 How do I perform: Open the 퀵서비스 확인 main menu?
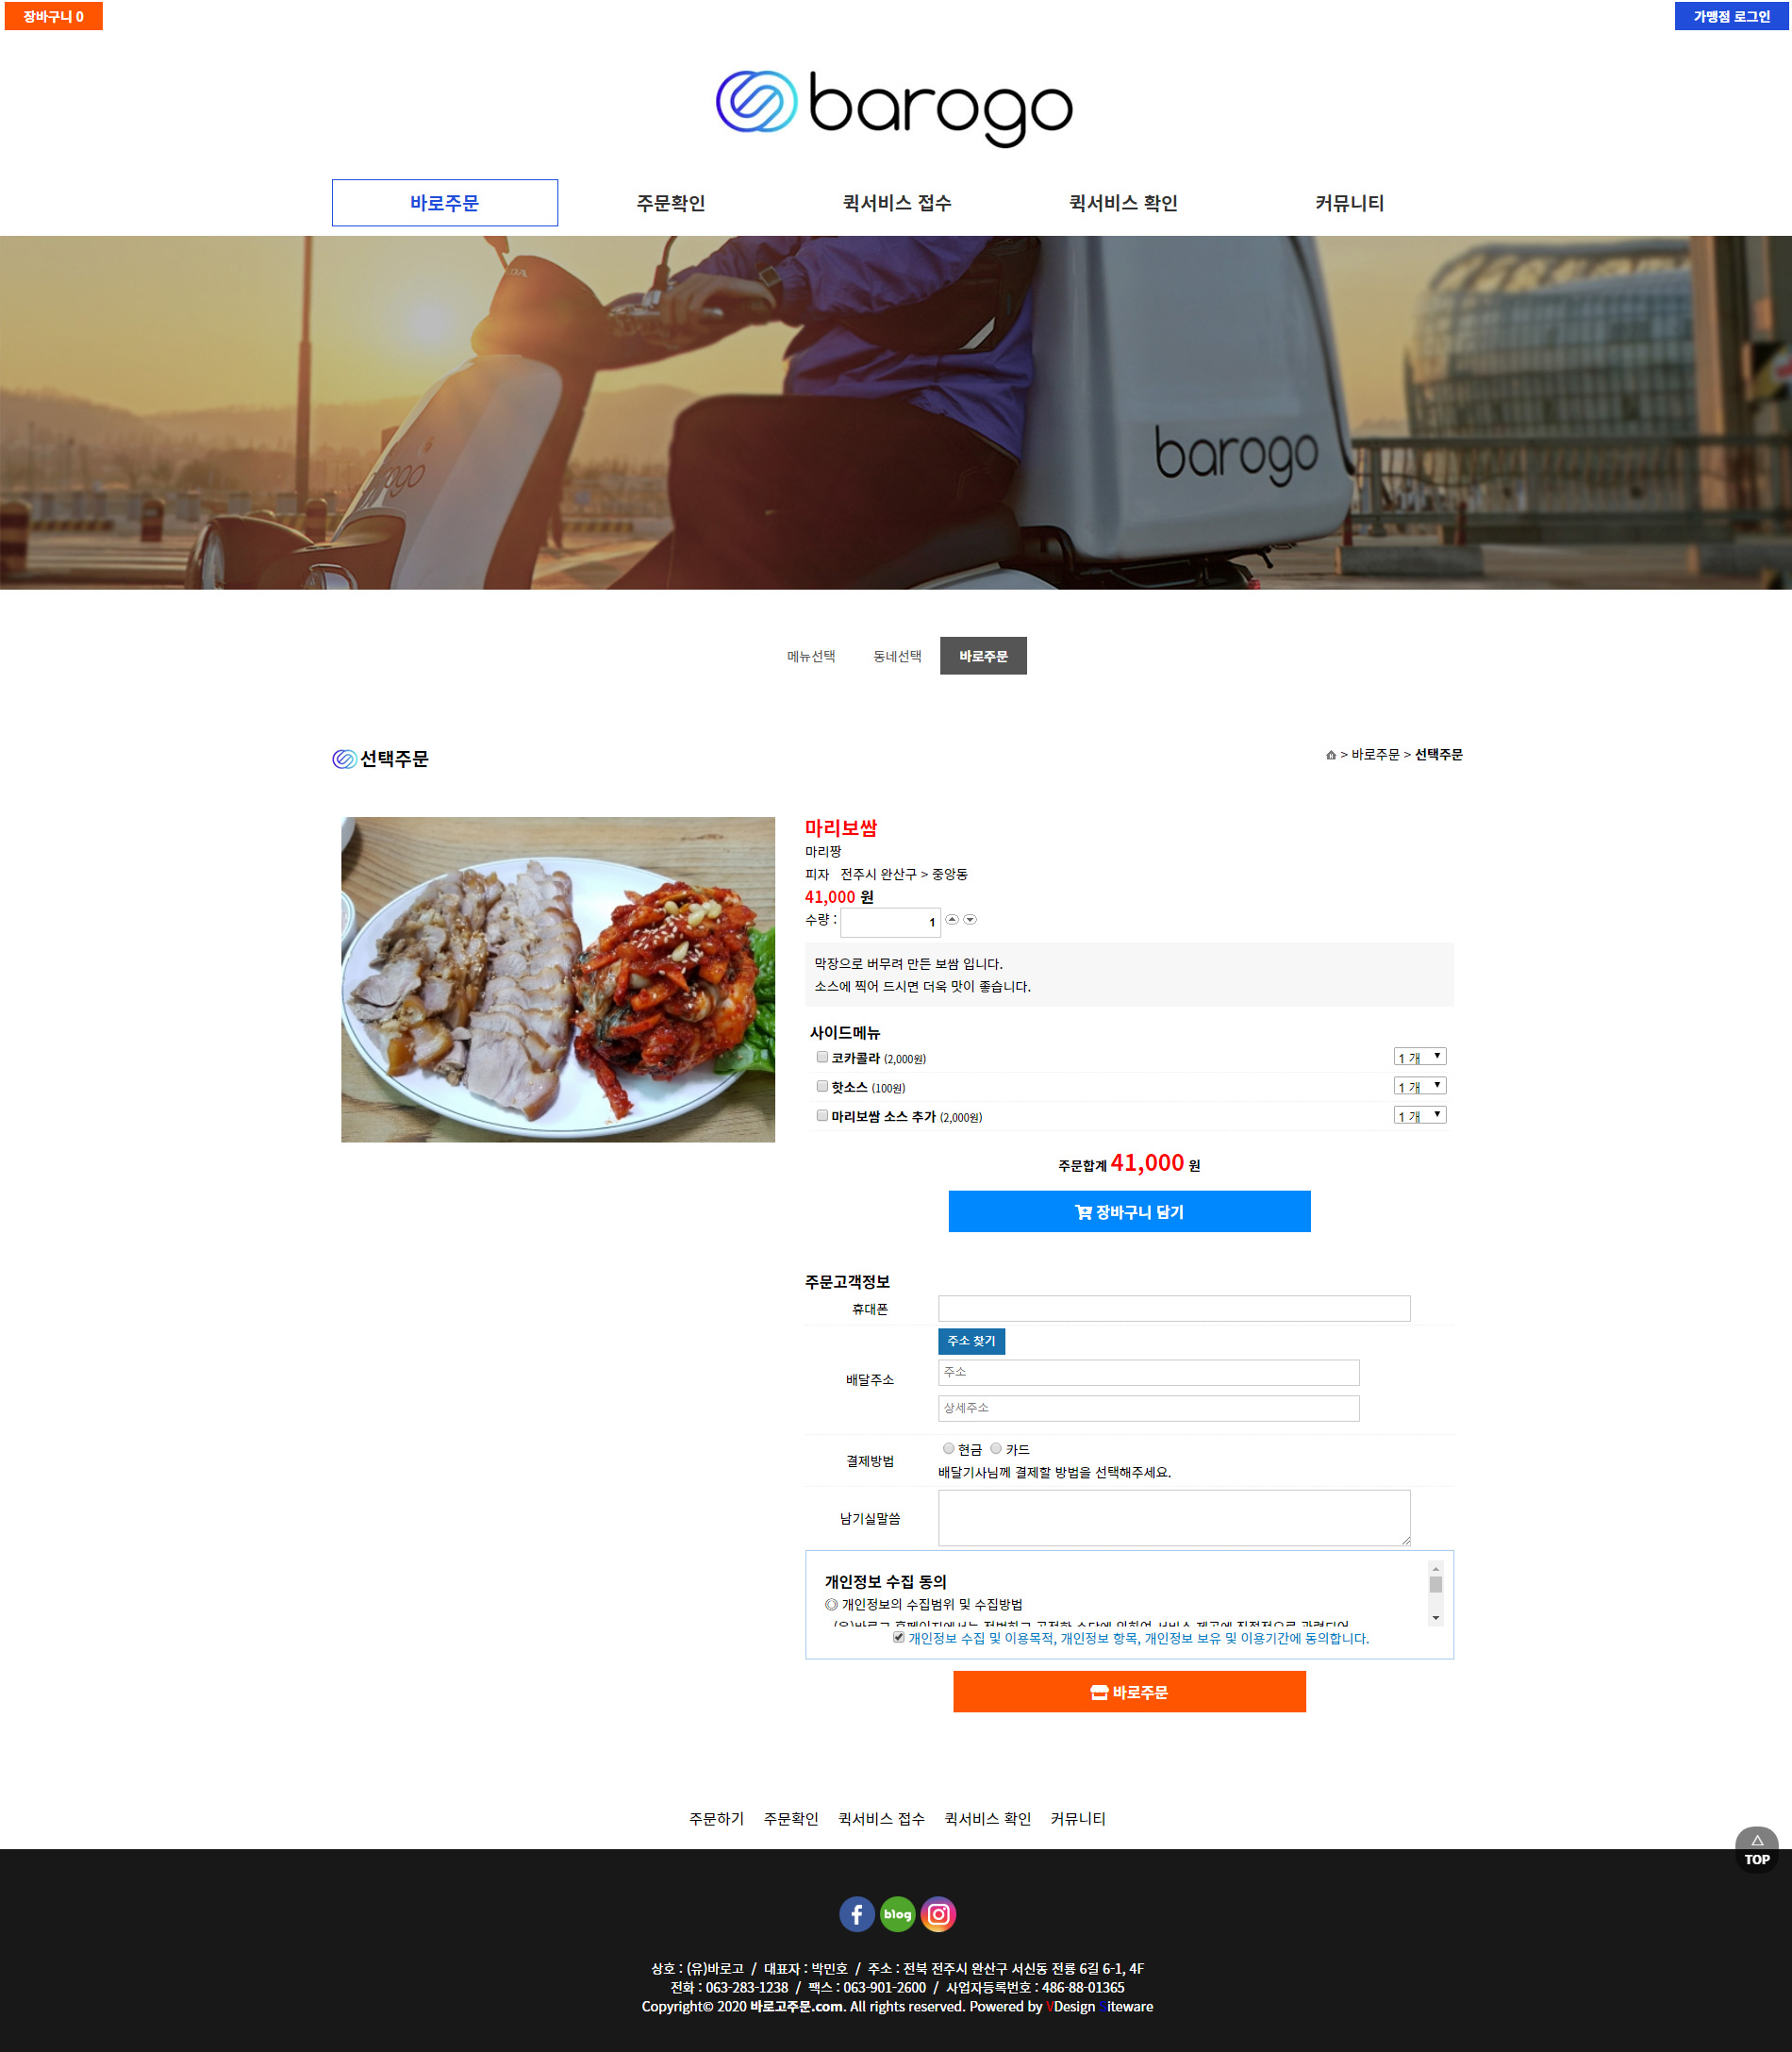coord(1123,203)
